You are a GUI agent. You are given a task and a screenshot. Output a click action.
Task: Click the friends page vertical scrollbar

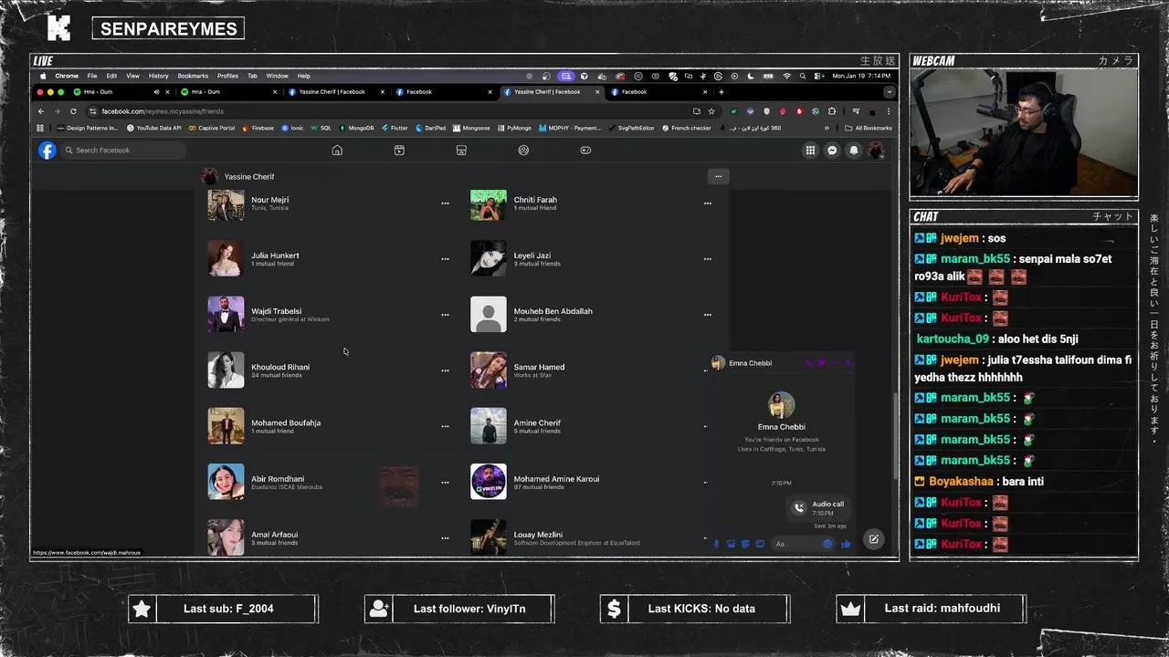[895, 434]
